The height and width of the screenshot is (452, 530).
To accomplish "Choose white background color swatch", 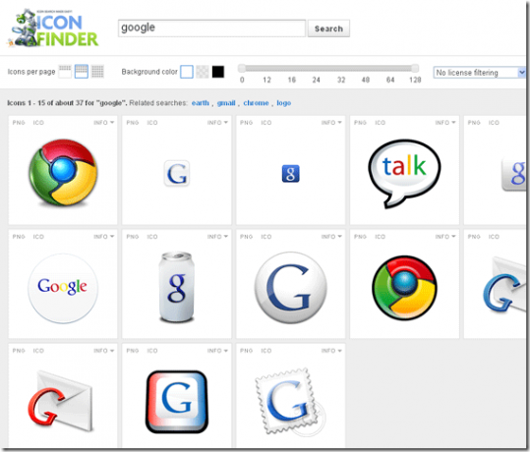I will click(187, 72).
